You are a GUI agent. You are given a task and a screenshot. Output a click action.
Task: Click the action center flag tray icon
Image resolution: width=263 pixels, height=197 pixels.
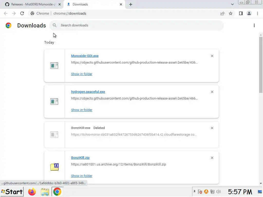(x=200, y=191)
